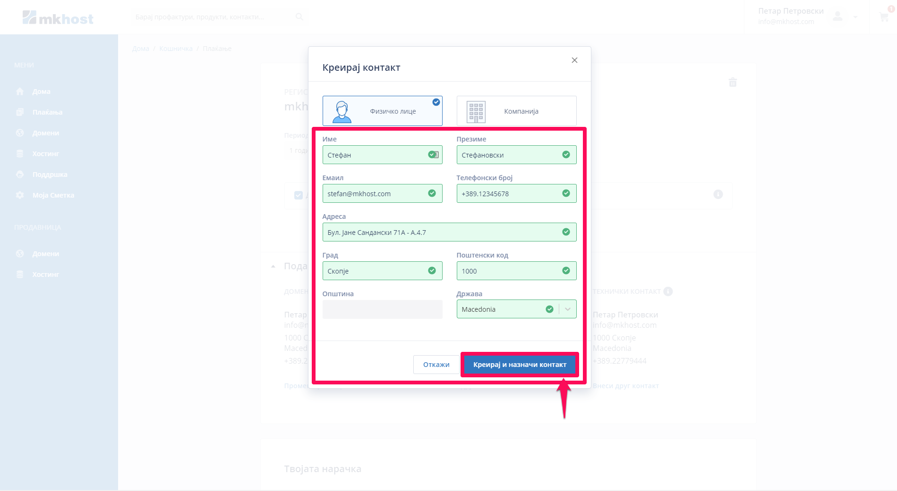Click the search magnifier icon
This screenshot has height=491, width=897.
[299, 17]
